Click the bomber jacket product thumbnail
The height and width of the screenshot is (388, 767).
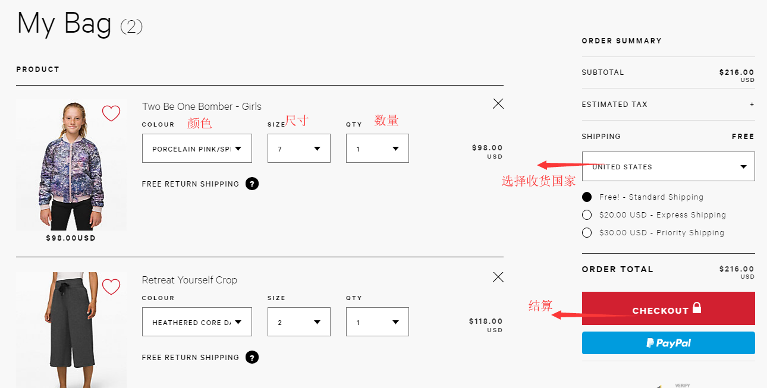pos(71,165)
